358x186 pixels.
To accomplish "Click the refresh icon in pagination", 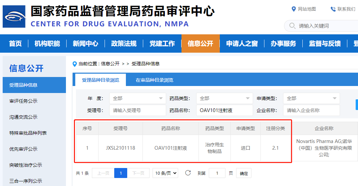I will click(188, 173).
